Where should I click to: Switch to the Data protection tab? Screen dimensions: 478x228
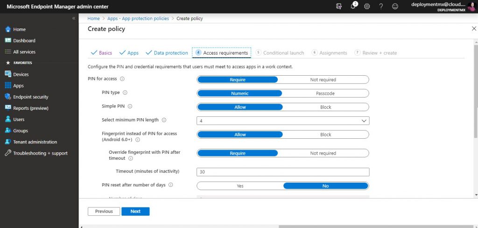click(167, 53)
